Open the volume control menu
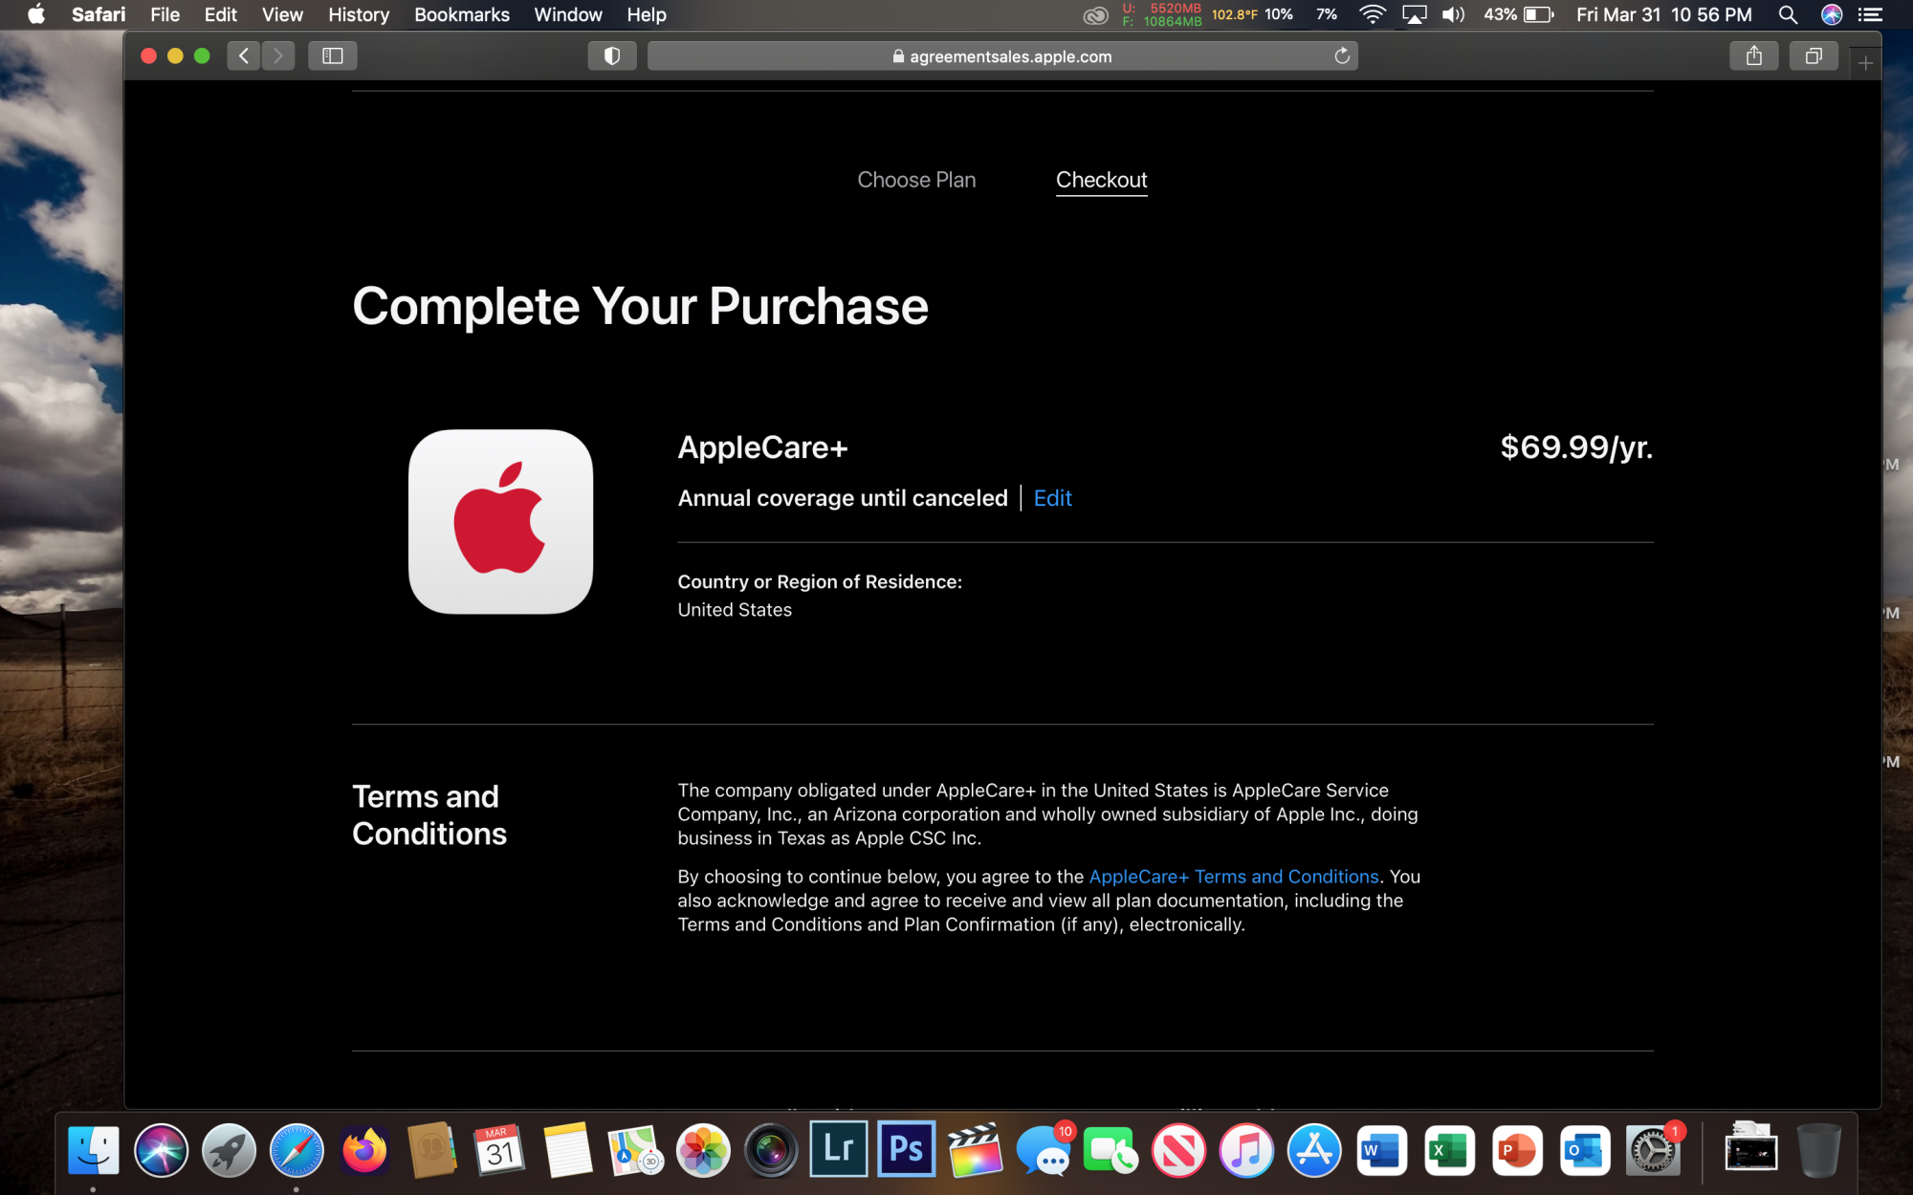This screenshot has width=1913, height=1195. [1453, 14]
